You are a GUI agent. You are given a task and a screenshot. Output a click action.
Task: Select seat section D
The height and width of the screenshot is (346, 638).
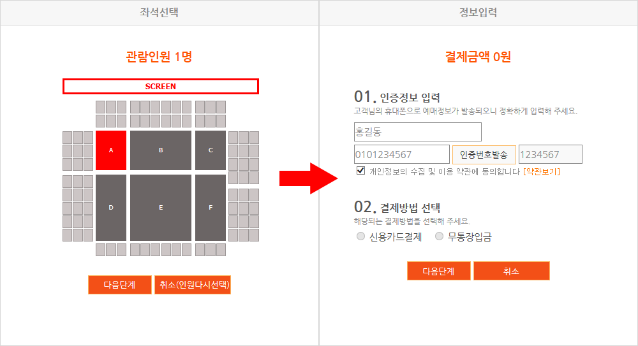111,208
